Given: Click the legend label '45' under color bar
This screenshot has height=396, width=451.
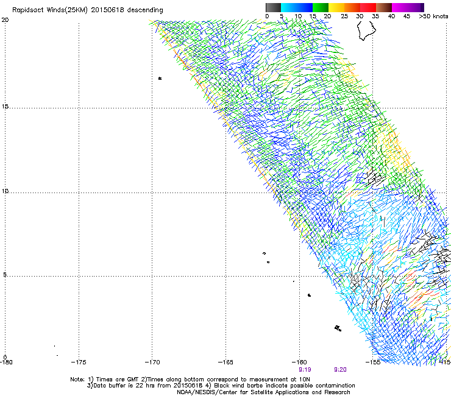Looking at the screenshot, I should point(407,16).
